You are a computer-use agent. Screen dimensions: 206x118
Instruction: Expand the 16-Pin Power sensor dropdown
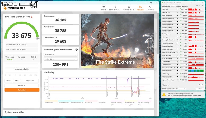coord(178,61)
